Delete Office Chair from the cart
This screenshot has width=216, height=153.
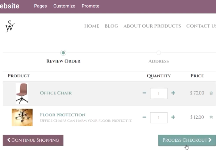pos(211,93)
